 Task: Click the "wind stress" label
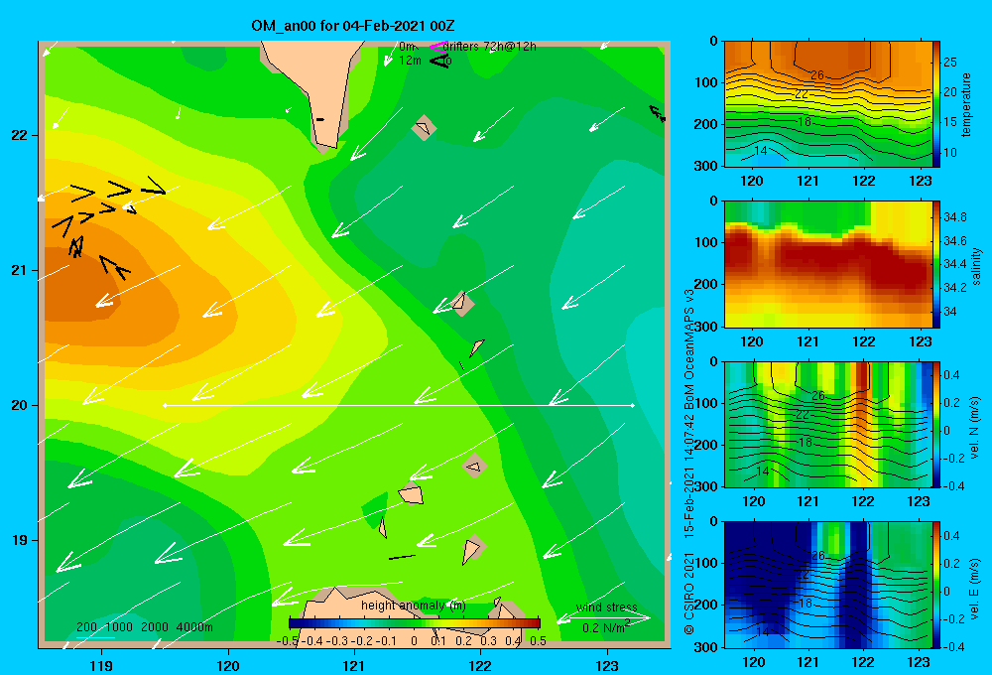point(607,607)
